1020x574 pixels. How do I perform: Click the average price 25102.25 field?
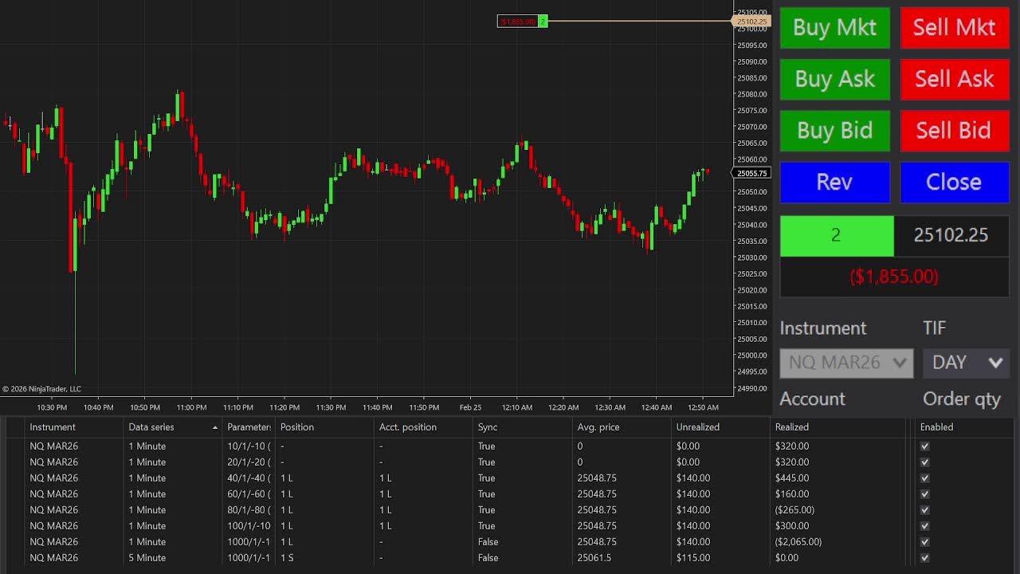click(x=951, y=236)
